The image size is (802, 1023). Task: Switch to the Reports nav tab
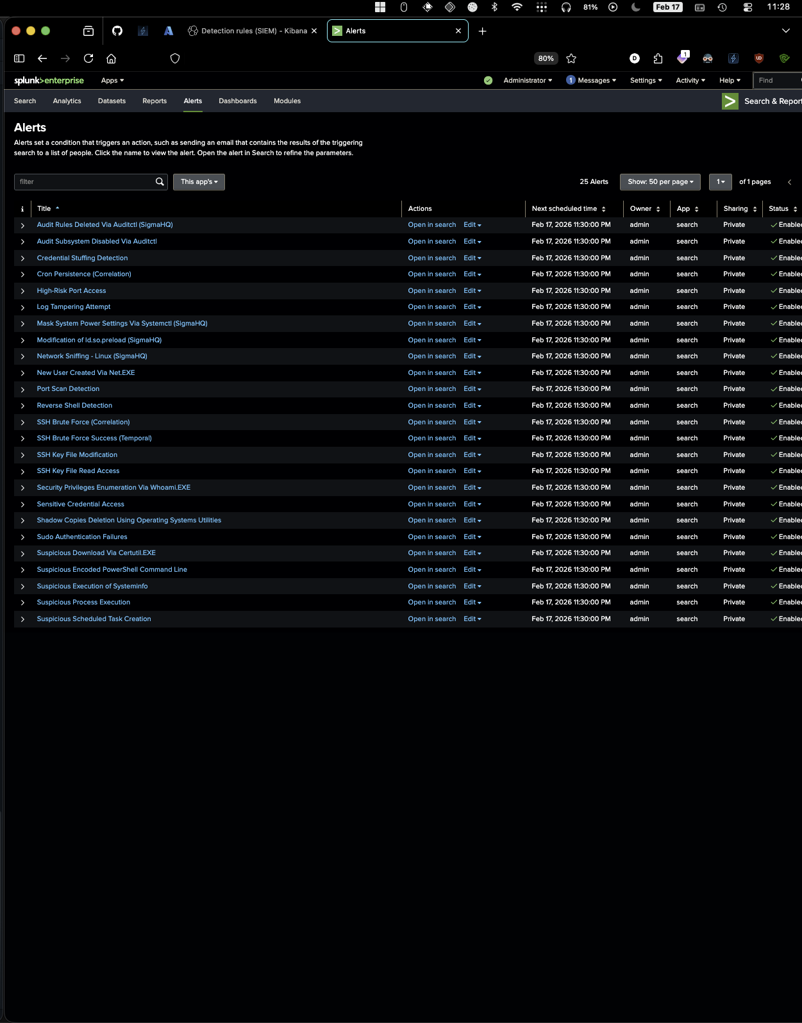tap(155, 101)
